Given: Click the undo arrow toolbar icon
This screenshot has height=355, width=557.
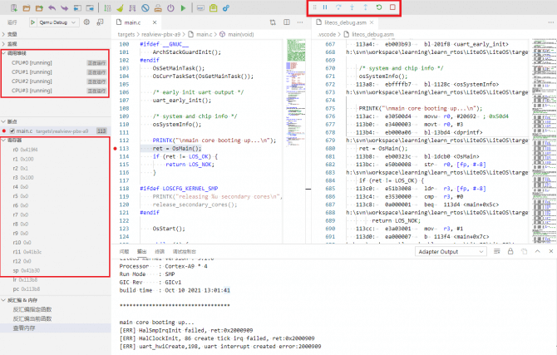Looking at the screenshot, I should (x=52, y=7).
